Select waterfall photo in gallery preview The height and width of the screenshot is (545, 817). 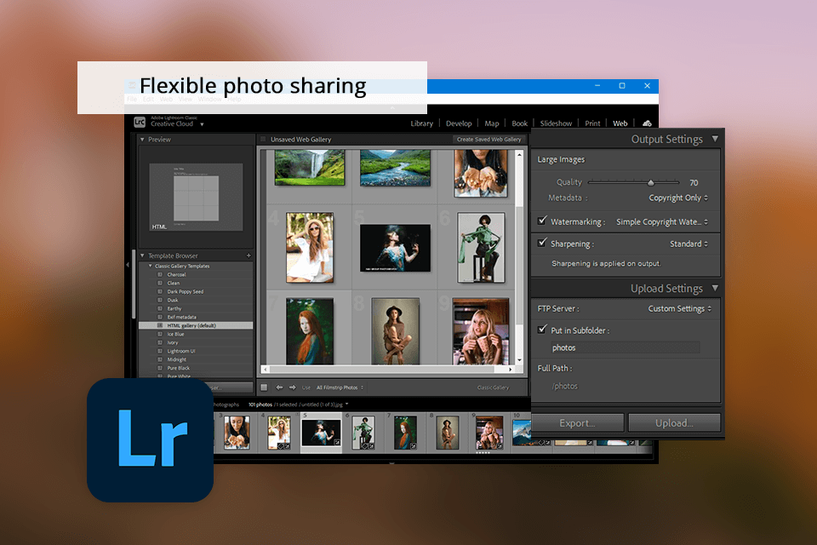pos(310,168)
